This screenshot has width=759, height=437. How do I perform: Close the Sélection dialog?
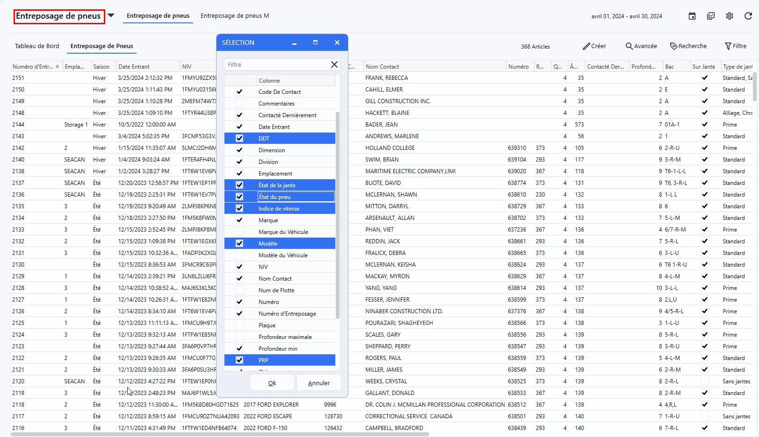click(337, 42)
